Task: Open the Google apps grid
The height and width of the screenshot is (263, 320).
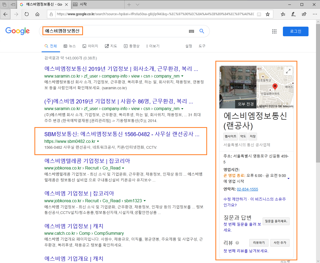Action: pos(274,31)
